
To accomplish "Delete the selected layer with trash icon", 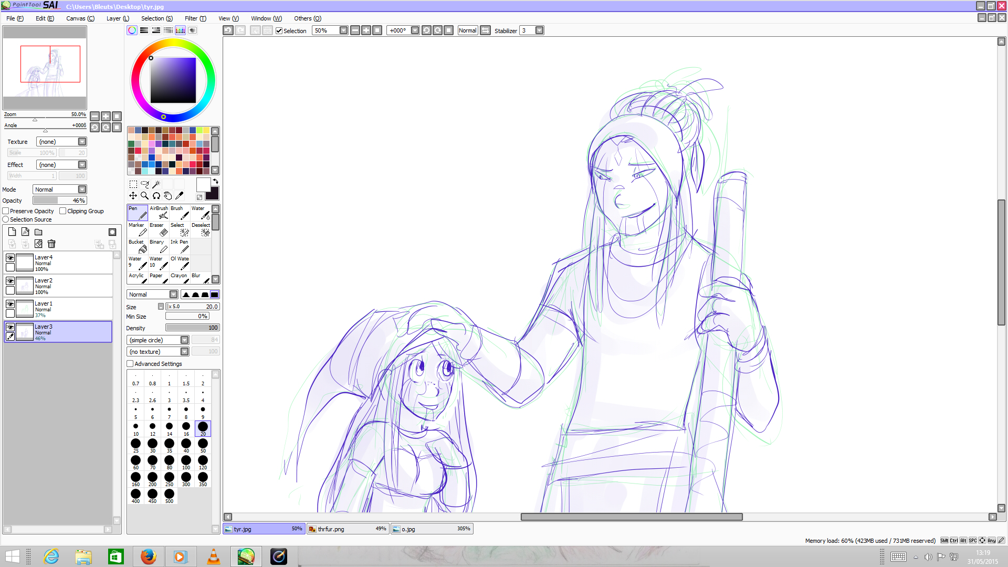I will click(x=51, y=244).
